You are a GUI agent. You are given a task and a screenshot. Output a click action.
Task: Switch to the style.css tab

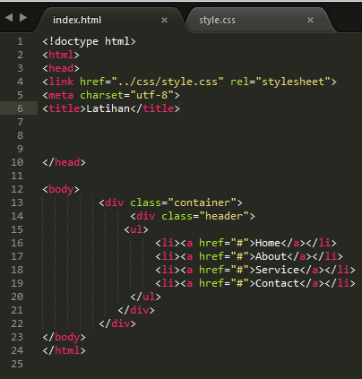tap(217, 20)
